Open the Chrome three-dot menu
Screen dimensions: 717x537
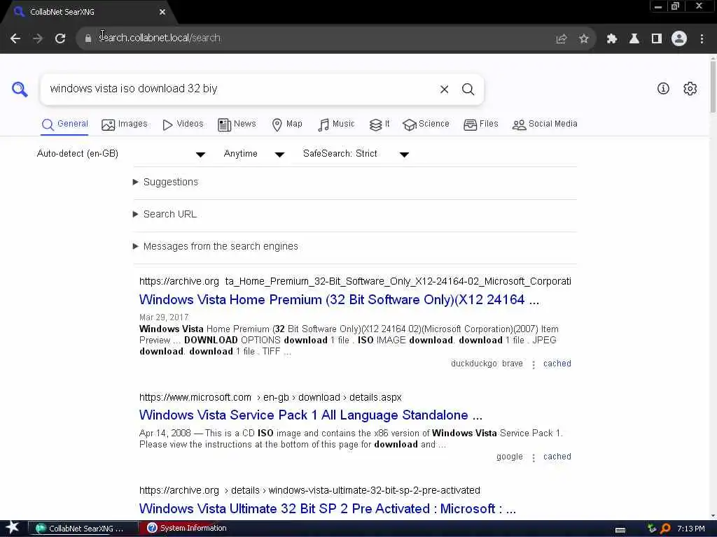pyautogui.click(x=702, y=39)
